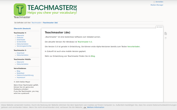Screen dimensions: 177x110
Task: Click the Teachmaster (de) heading
Action: tap(58, 33)
